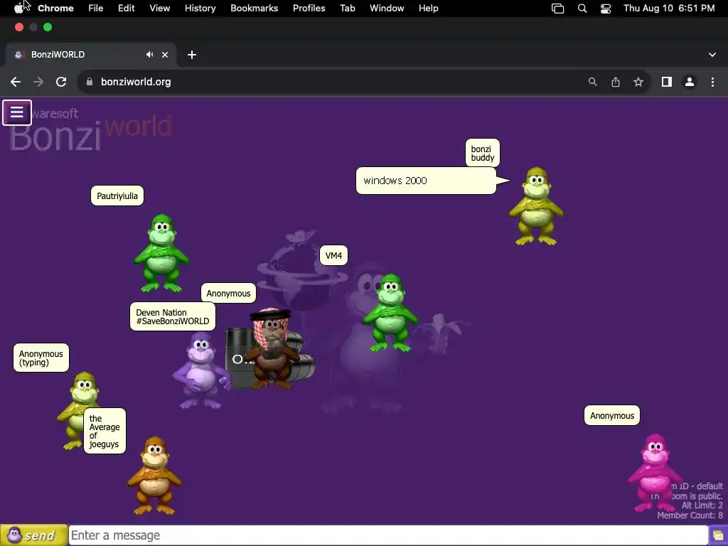728x546 pixels.
Task: Click Deven Nation's purple Bonzi character
Action: click(x=200, y=370)
